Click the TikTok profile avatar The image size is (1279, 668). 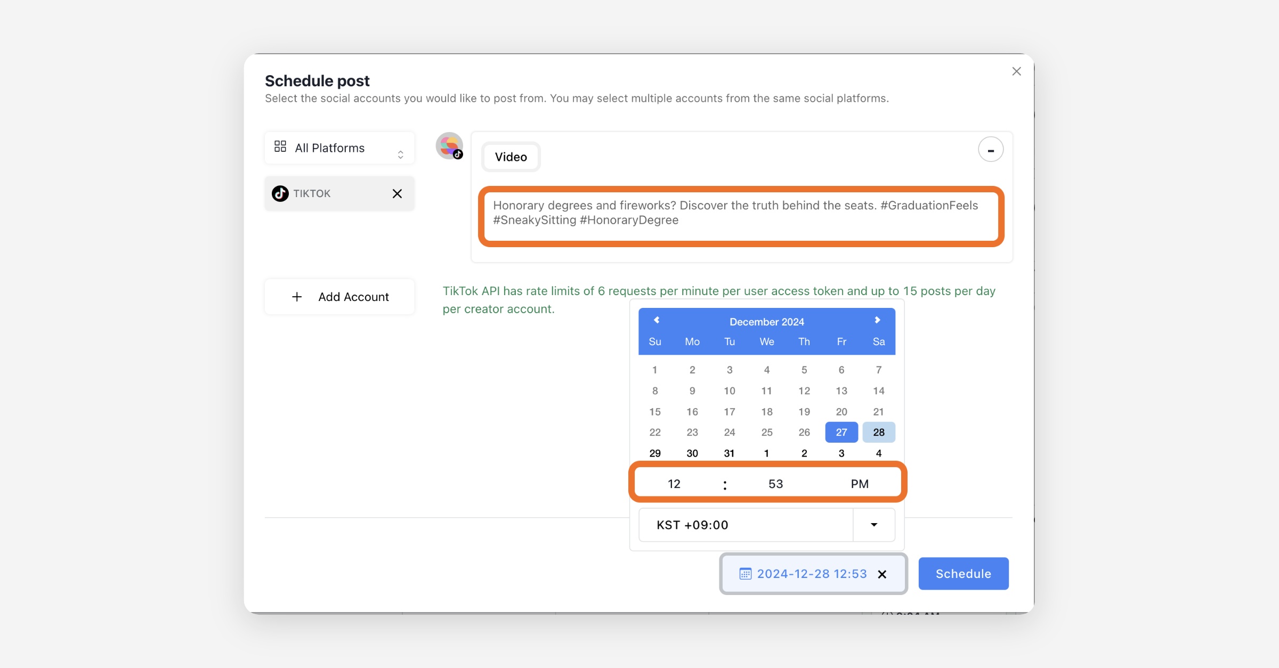[x=449, y=146]
